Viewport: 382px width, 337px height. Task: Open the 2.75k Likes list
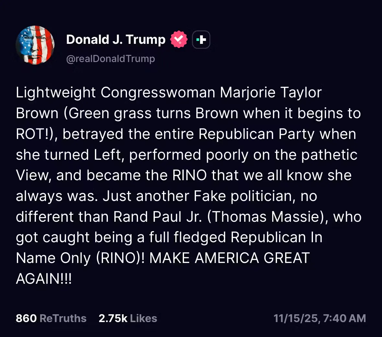(x=128, y=318)
